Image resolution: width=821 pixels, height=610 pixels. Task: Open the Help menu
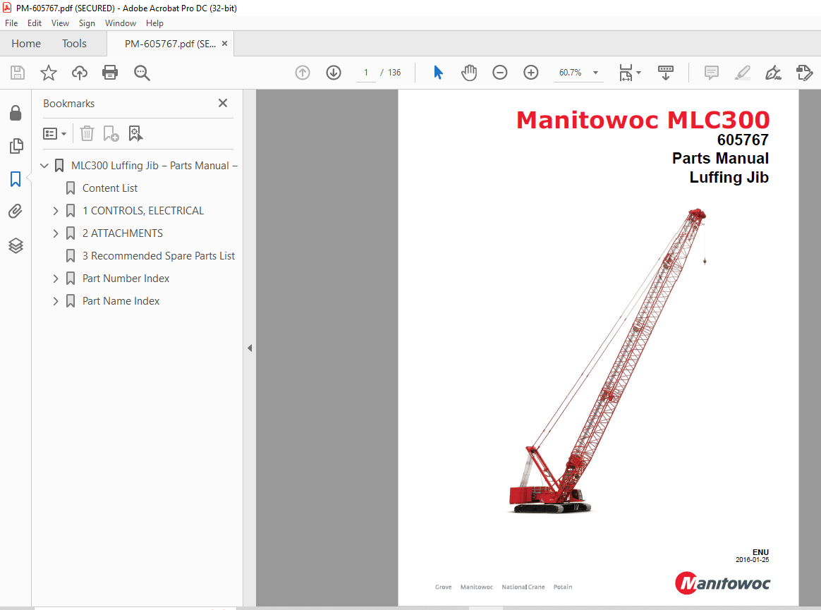(154, 23)
